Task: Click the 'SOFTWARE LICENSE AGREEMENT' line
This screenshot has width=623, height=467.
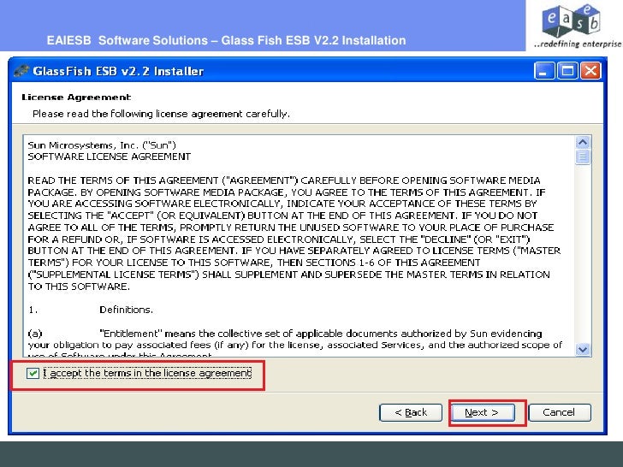Action: (110, 157)
